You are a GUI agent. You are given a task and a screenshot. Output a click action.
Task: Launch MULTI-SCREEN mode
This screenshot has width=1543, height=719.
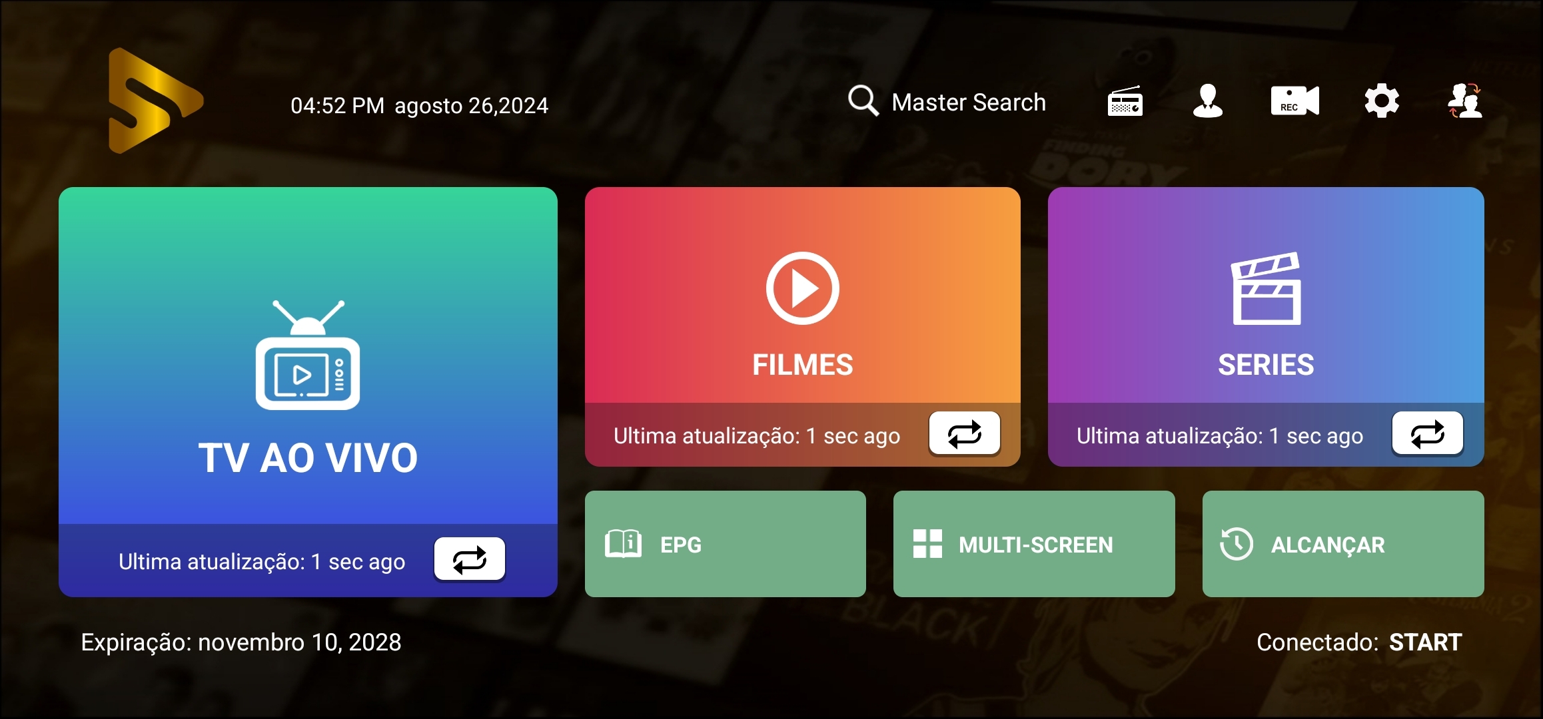tap(1033, 544)
